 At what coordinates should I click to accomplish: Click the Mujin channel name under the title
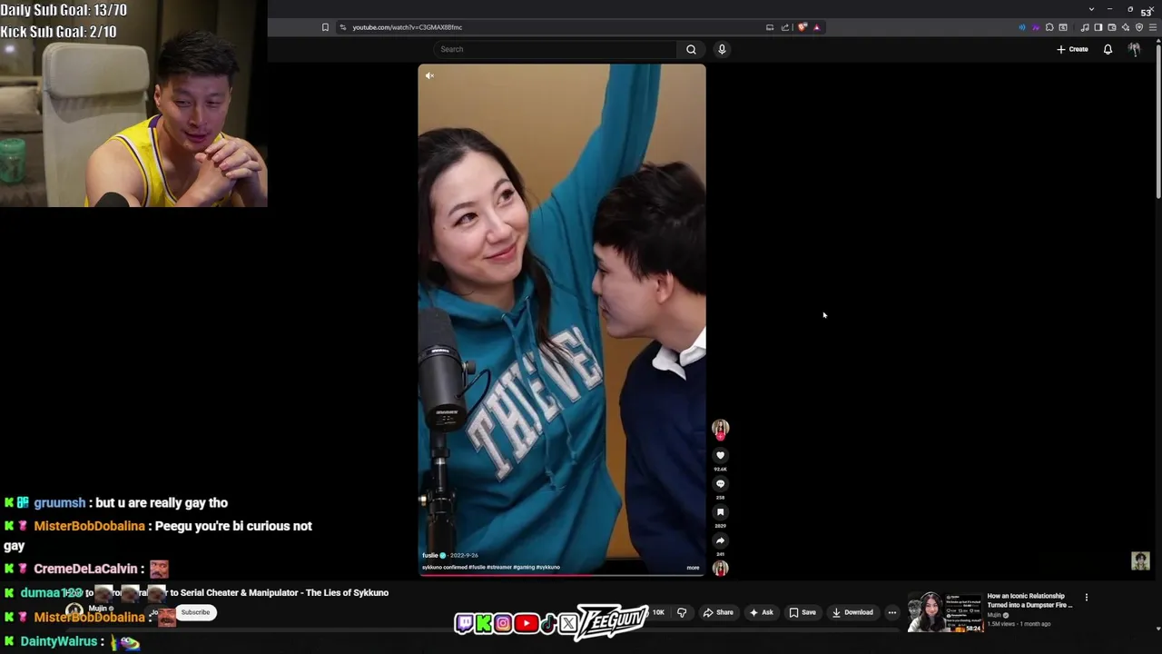click(100, 608)
